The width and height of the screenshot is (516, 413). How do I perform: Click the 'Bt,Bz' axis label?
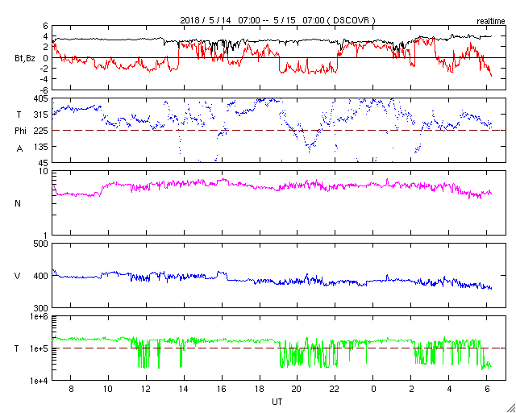click(25, 60)
